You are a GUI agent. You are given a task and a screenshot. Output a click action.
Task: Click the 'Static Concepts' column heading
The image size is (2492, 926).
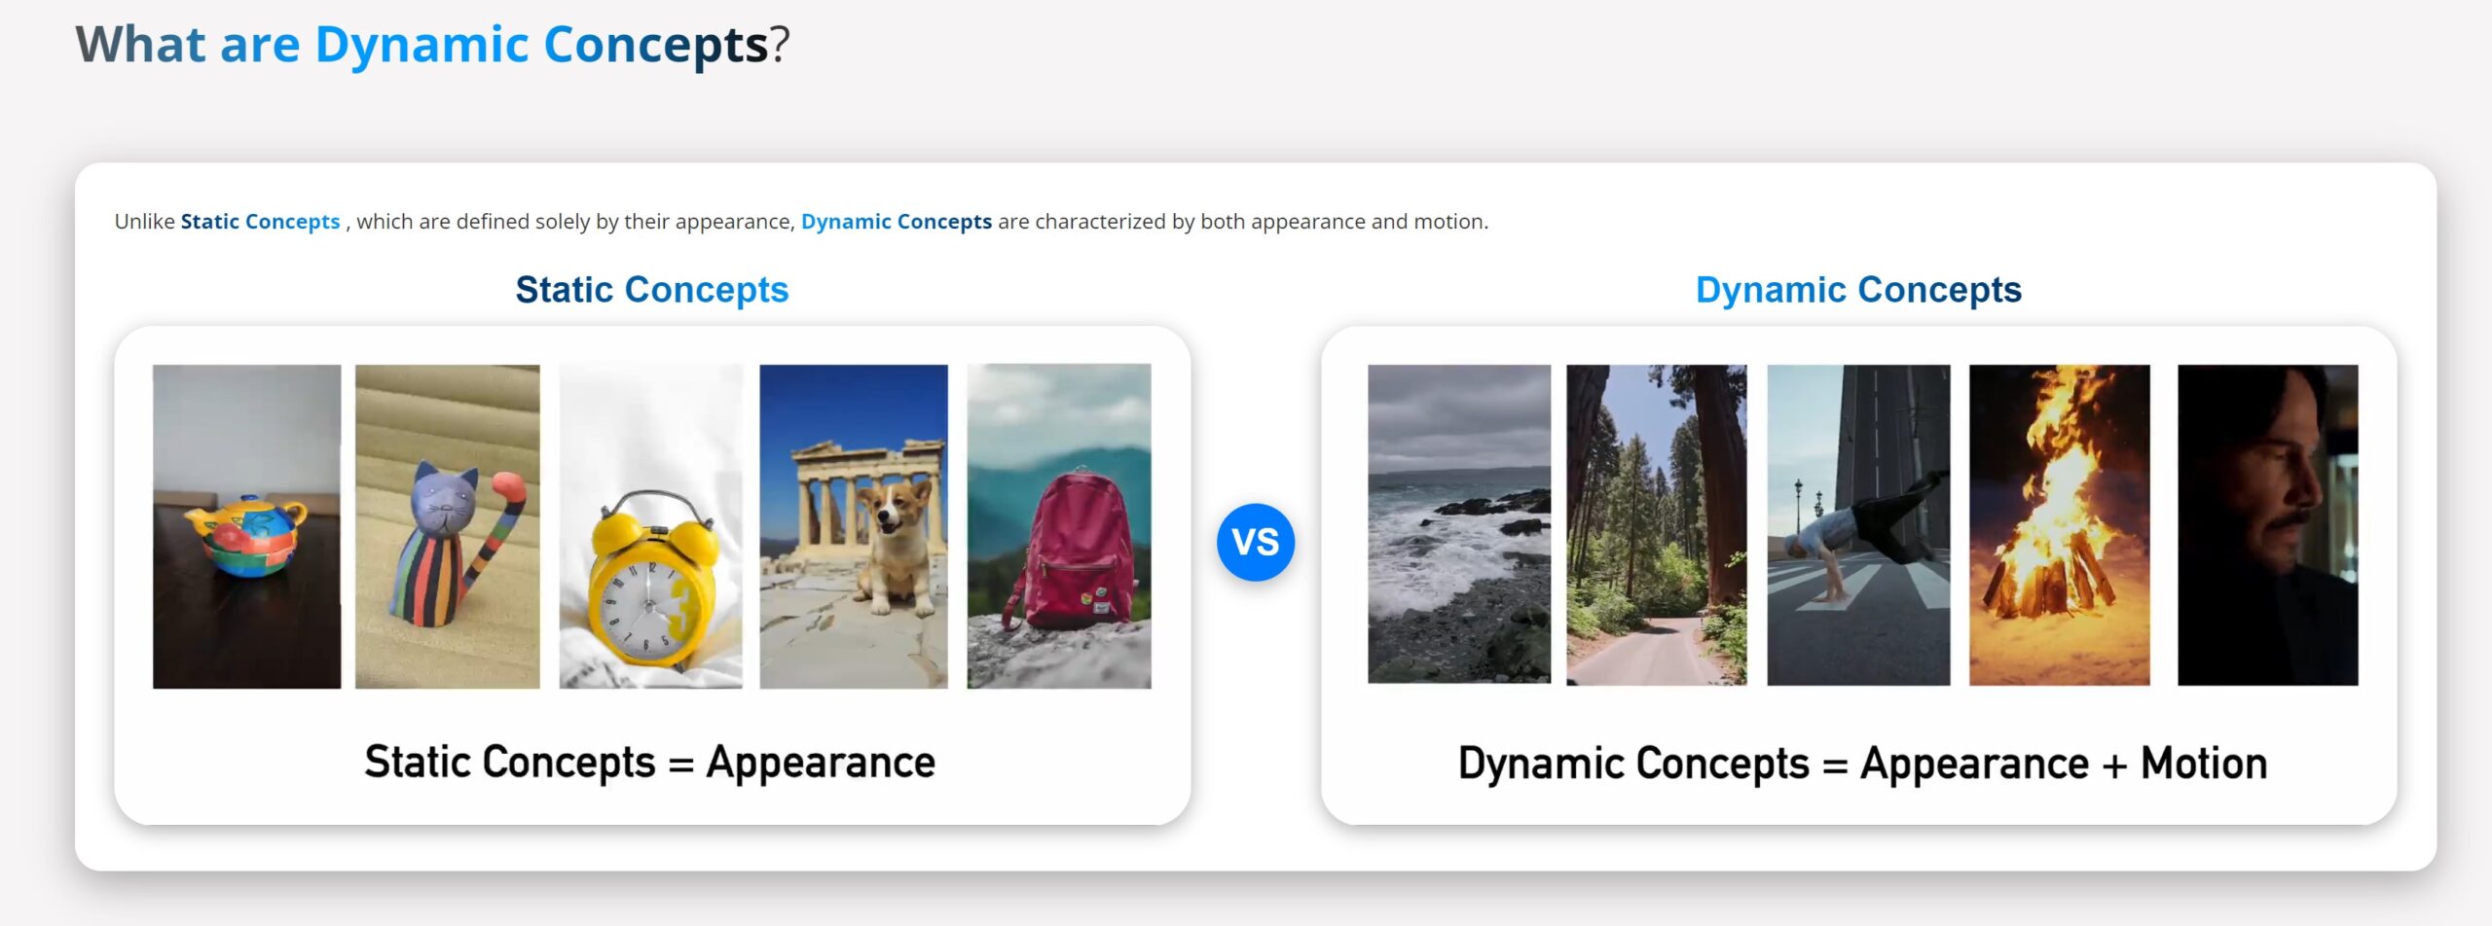point(652,290)
